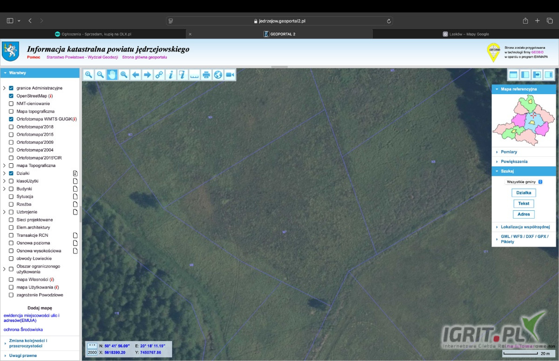Open the Wszystkie gminy dropdown
This screenshot has height=361, width=559.
(x=524, y=182)
